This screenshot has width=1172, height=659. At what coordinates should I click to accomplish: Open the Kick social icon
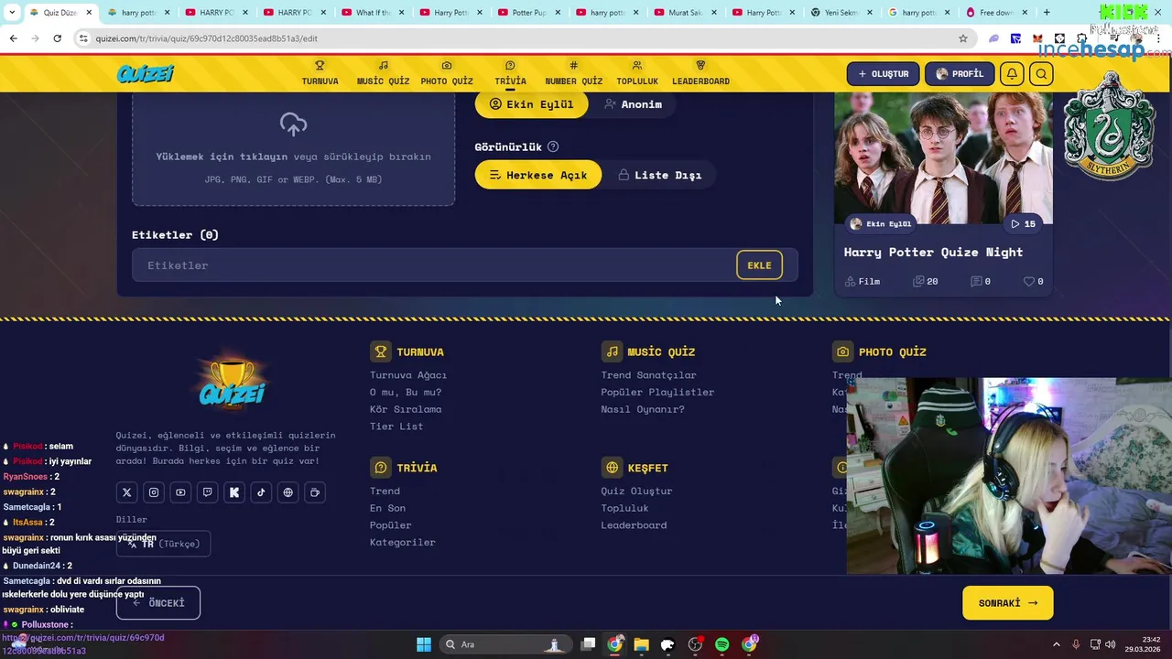(234, 492)
